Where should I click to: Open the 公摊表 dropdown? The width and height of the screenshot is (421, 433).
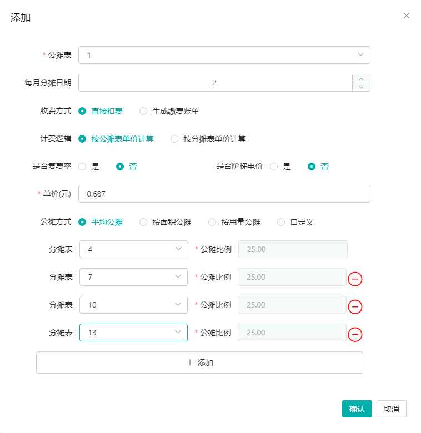224,55
